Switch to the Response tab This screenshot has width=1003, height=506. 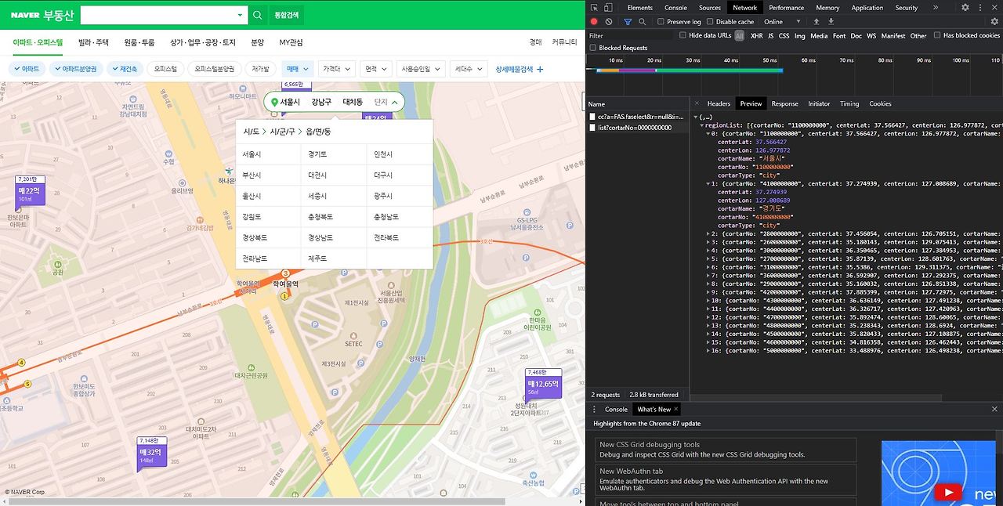[x=784, y=103]
